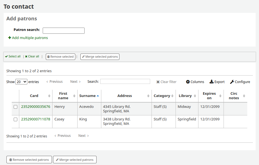Click inside the Patron search field
Image resolution: width=259 pixels, height=165 pixels.
(x=63, y=30)
